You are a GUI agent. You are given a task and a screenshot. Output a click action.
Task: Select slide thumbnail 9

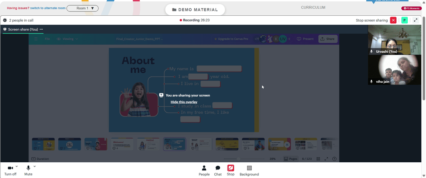click(x=253, y=144)
